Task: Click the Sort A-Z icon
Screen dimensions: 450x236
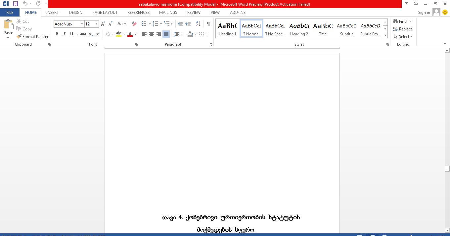Action: (198, 24)
